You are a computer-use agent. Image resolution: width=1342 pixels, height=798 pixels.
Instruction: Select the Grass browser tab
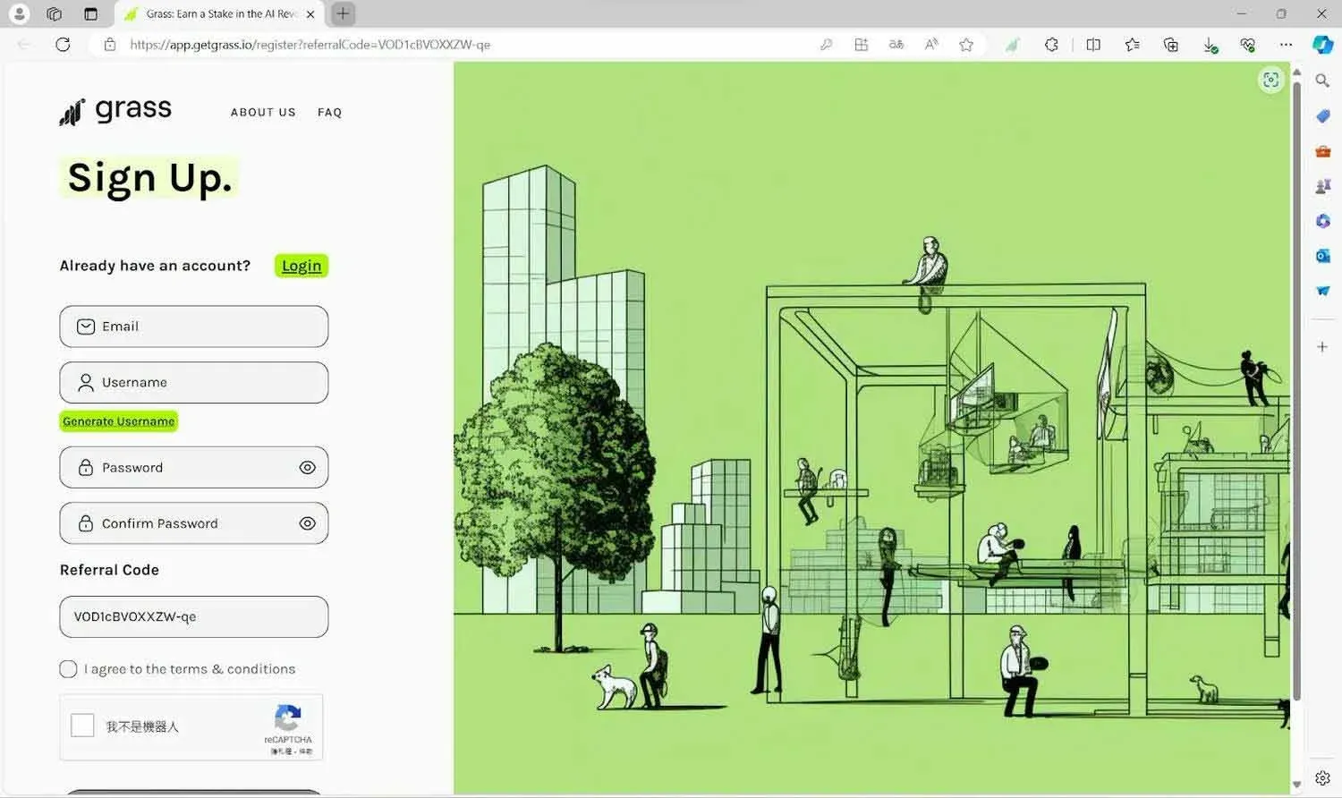(x=220, y=14)
